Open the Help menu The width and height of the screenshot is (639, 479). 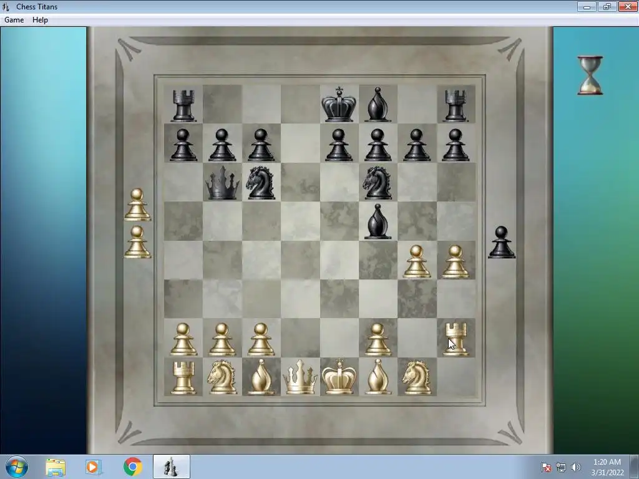[40, 19]
